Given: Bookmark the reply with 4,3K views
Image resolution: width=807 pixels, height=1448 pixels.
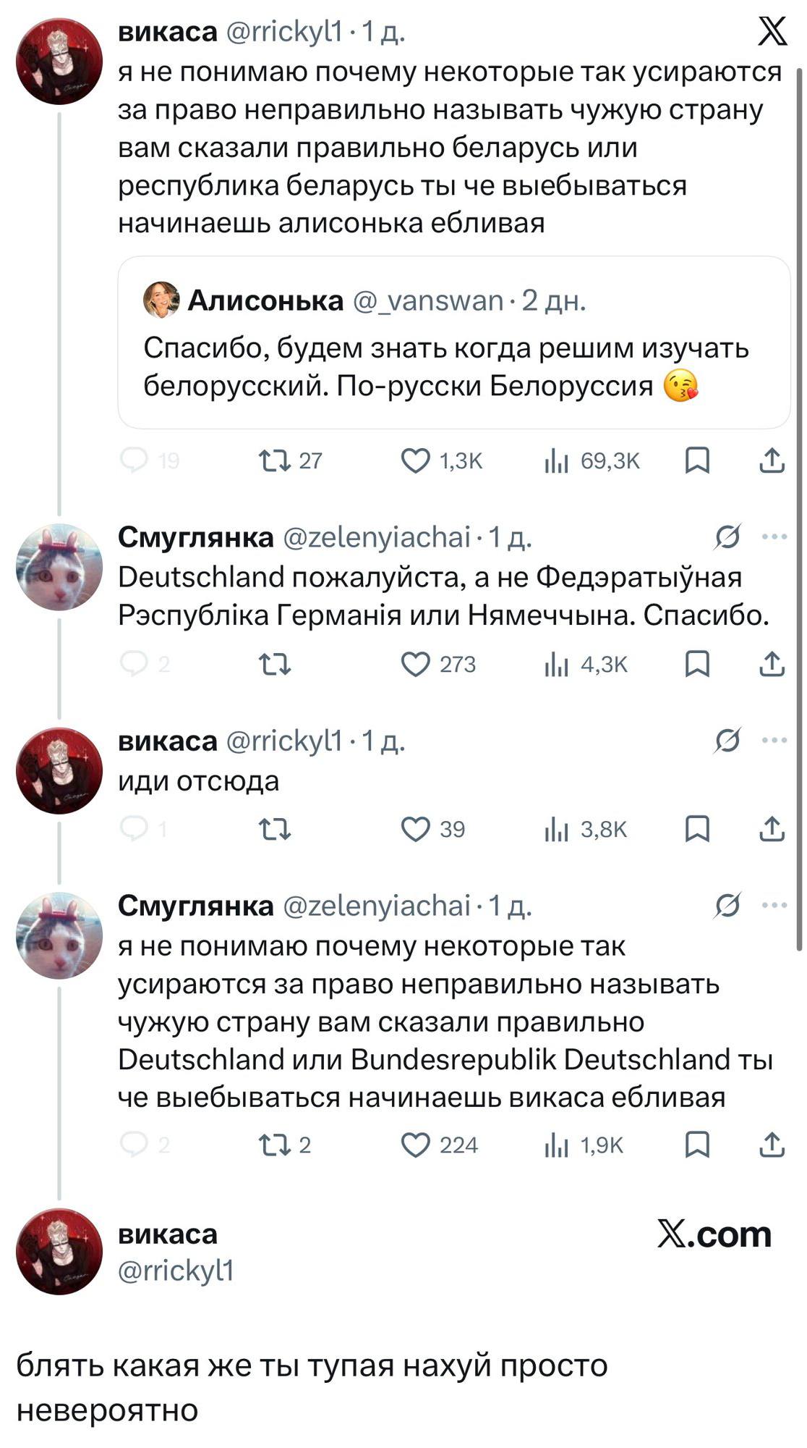Looking at the screenshot, I should [697, 664].
